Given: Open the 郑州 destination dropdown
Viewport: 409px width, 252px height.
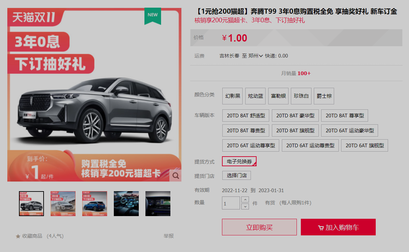Looking at the screenshot, I should pos(256,56).
